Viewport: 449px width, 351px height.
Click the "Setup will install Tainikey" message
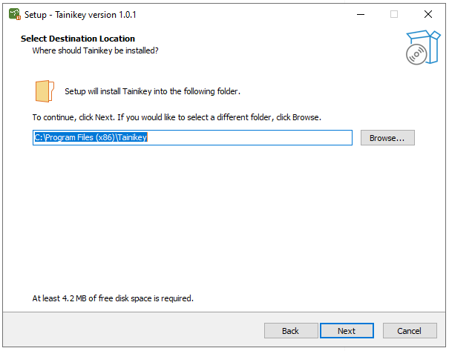pos(152,91)
